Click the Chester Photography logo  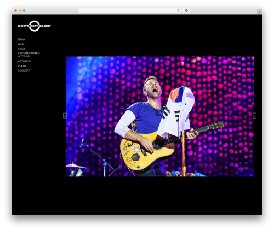[35, 26]
